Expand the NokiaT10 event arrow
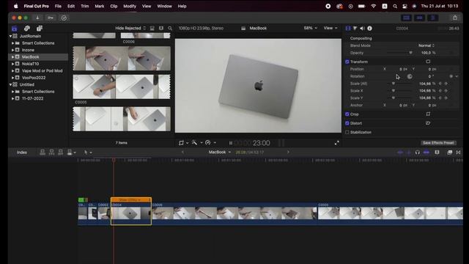469x264 pixels. point(13,64)
